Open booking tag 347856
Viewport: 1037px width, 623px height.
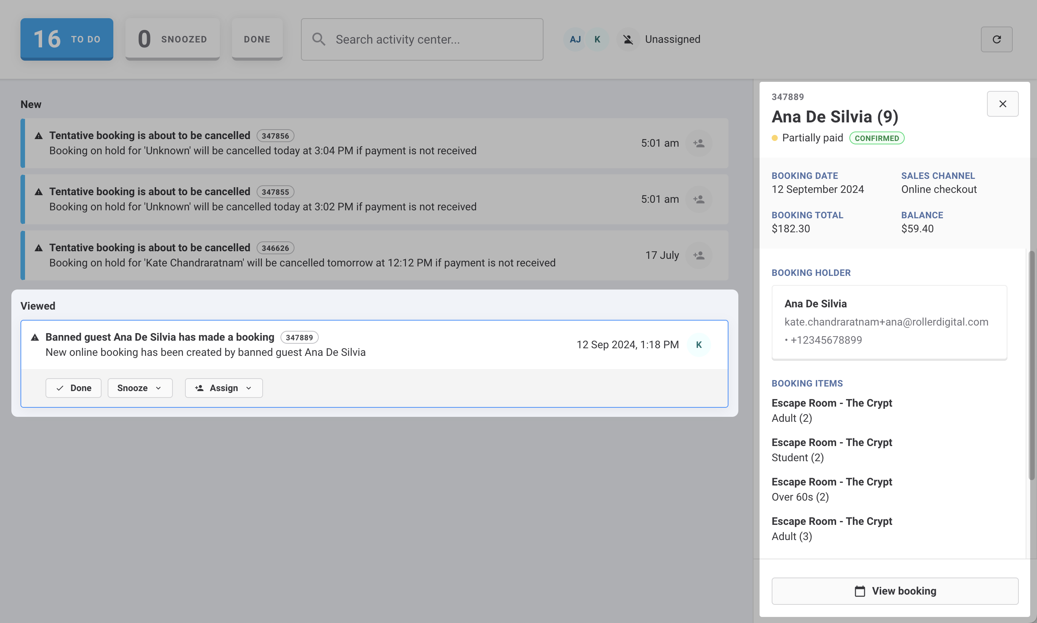tap(276, 136)
